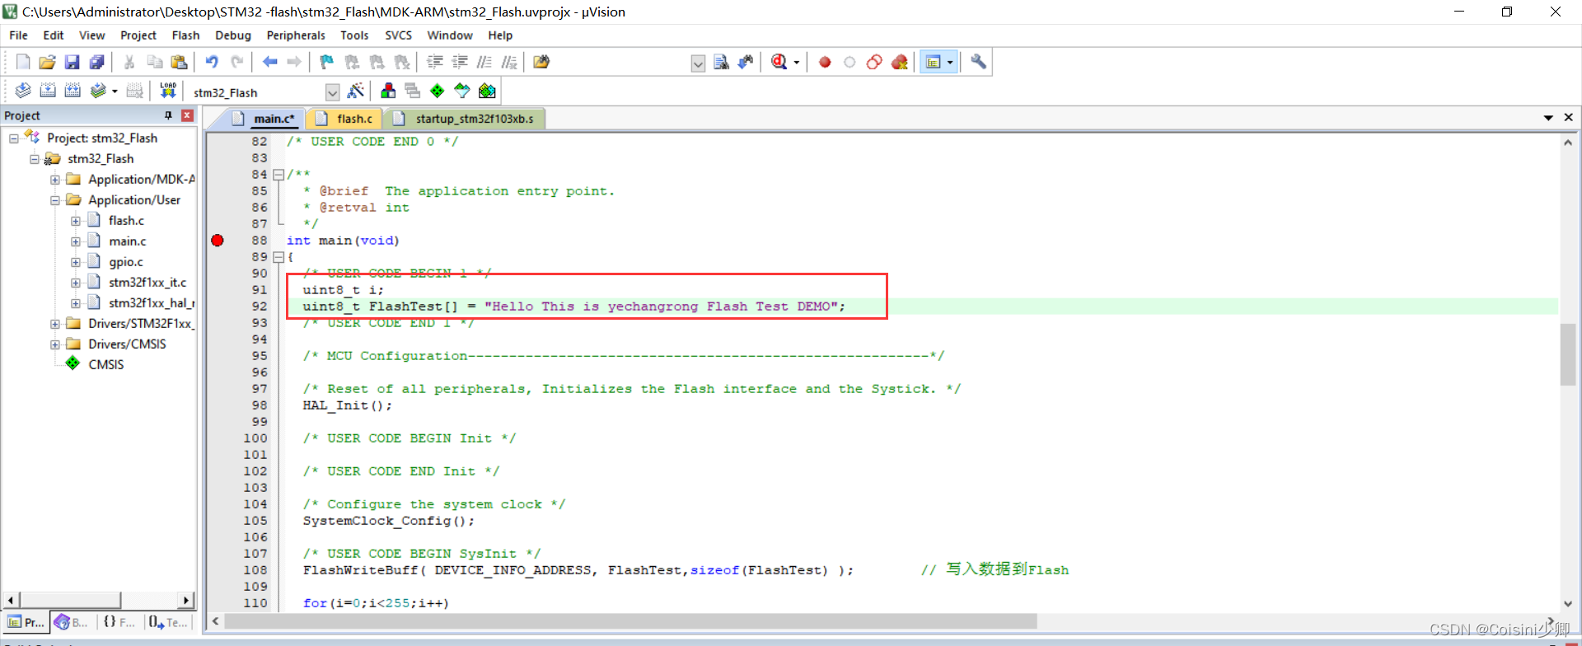The width and height of the screenshot is (1582, 646).
Task: Switch to the flash.c editor tab
Action: (x=345, y=119)
